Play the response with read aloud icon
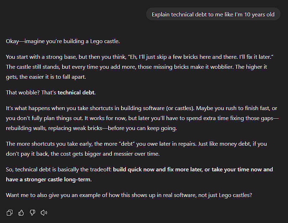288x223 pixels. [44, 213]
